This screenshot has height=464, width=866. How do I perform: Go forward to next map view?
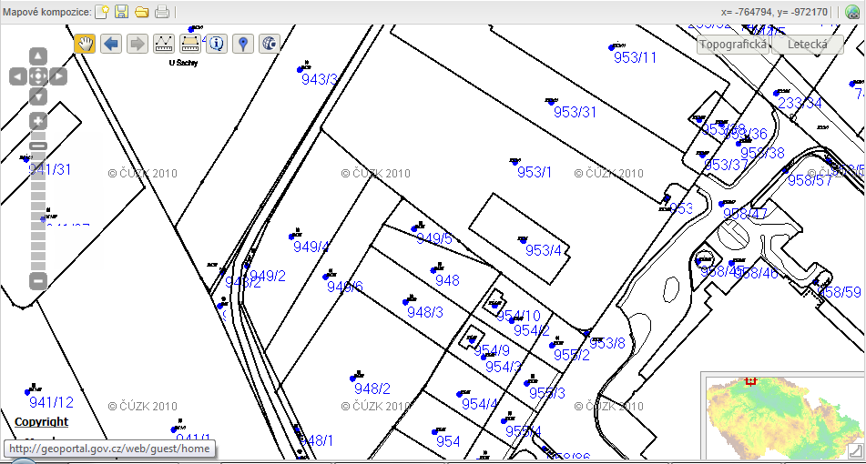click(x=138, y=44)
